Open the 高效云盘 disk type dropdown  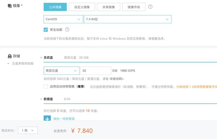click(x=62, y=71)
